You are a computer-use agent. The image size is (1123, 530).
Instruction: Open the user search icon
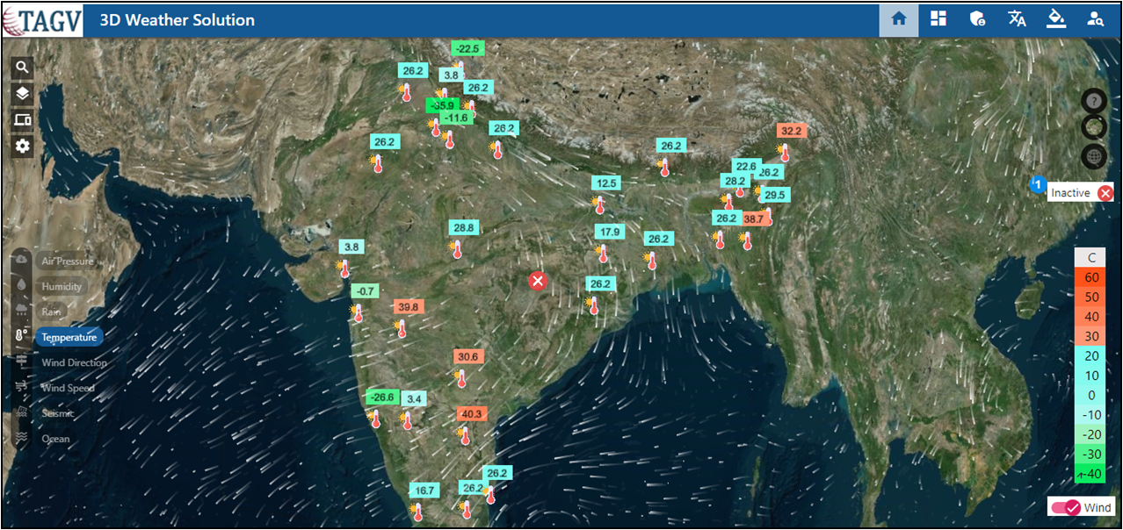pos(1095,19)
